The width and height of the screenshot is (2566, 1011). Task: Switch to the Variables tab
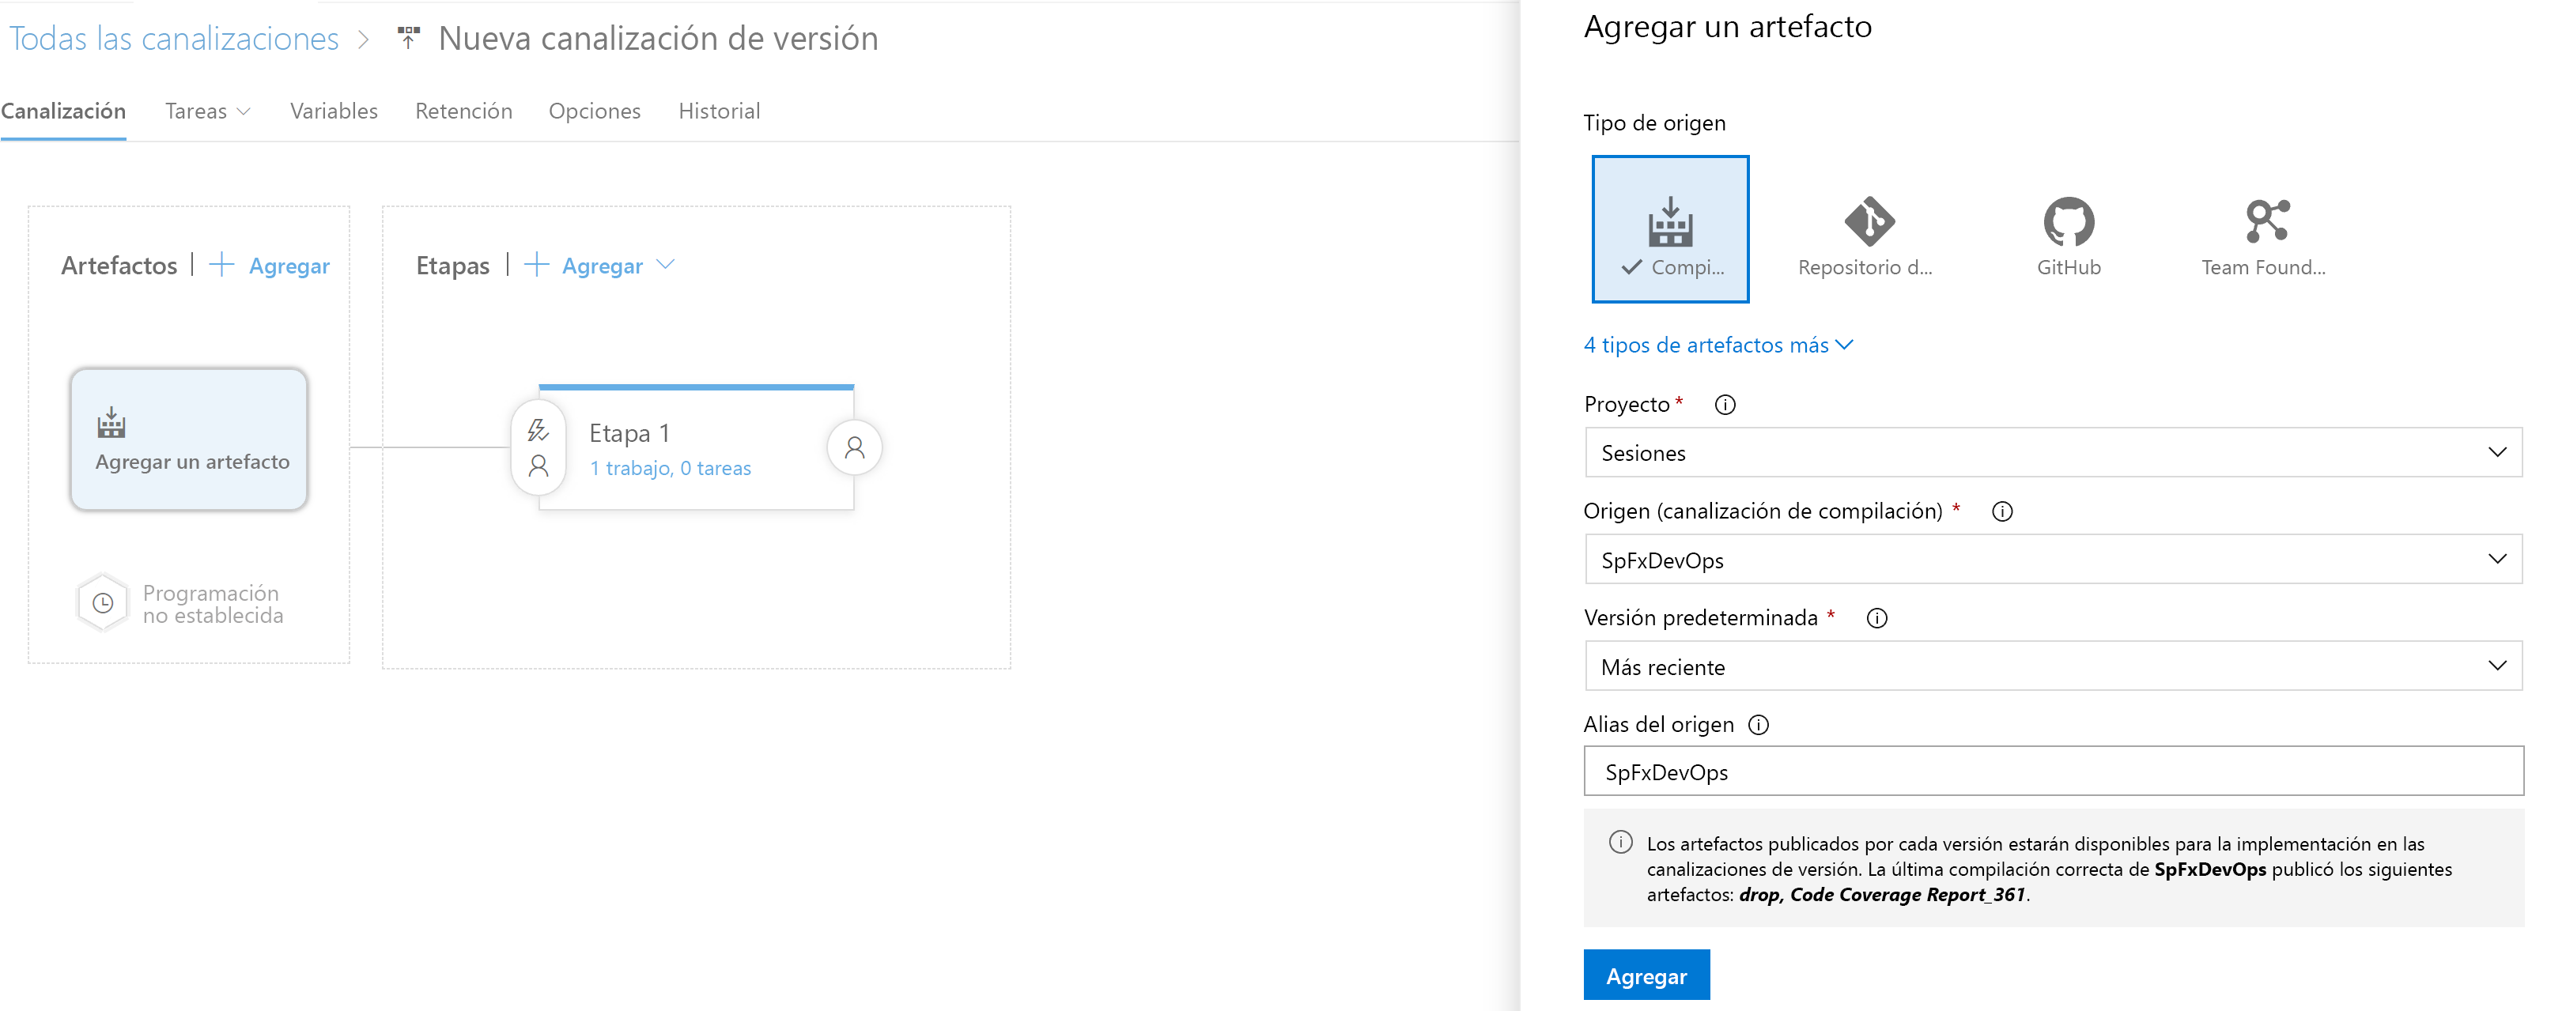tap(334, 111)
